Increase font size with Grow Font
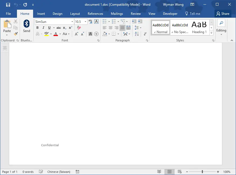 point(76,34)
